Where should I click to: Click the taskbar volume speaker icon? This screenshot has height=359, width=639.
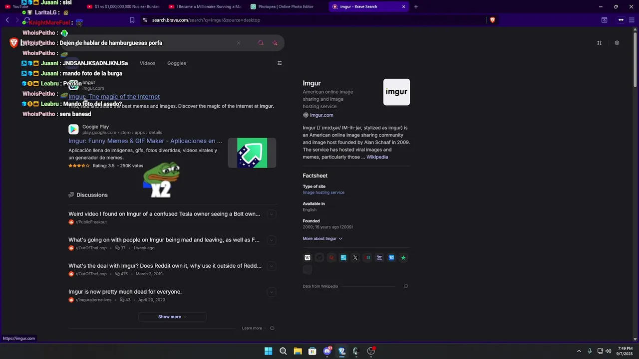pyautogui.click(x=608, y=351)
